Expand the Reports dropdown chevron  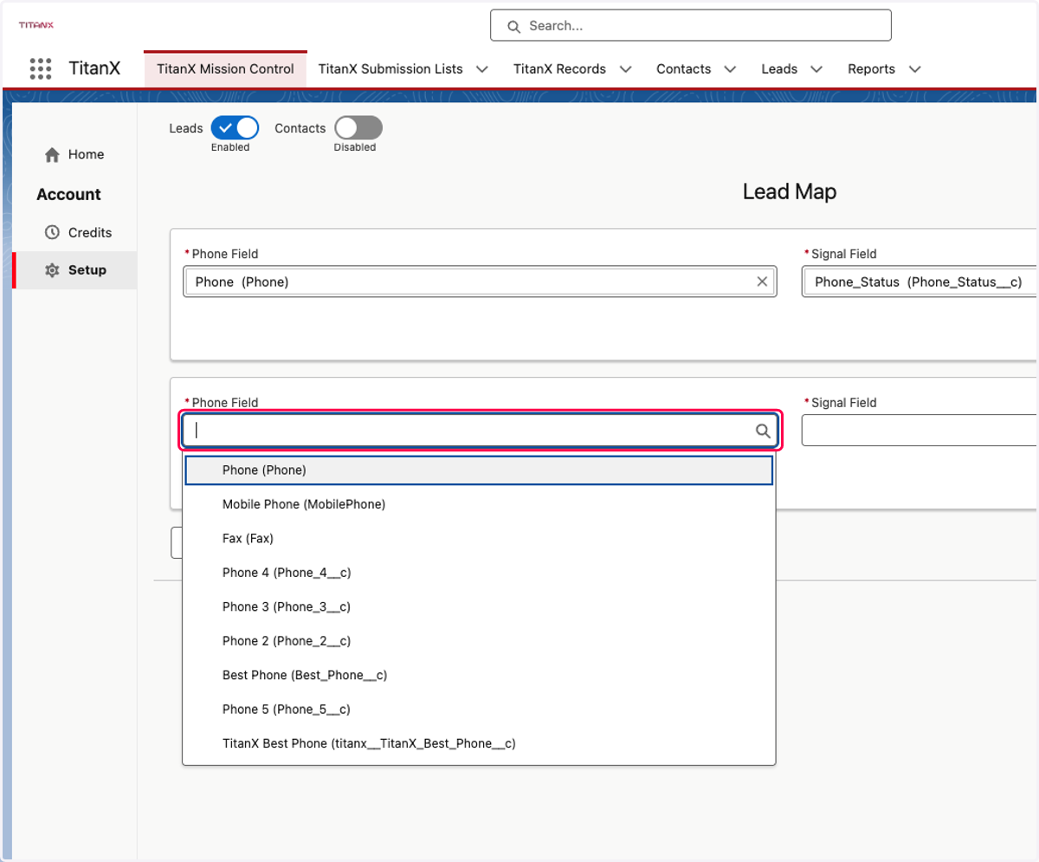coord(914,69)
